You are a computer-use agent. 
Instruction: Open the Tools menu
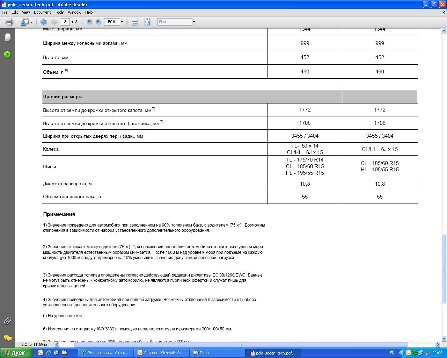[x=59, y=12]
